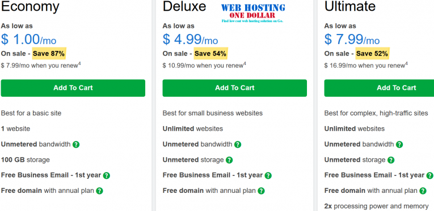
Task: Click the Economy Save 87% badge
Action: [49, 54]
